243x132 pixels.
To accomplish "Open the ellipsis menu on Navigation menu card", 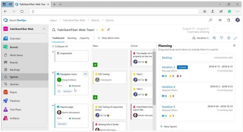I will [85, 74].
